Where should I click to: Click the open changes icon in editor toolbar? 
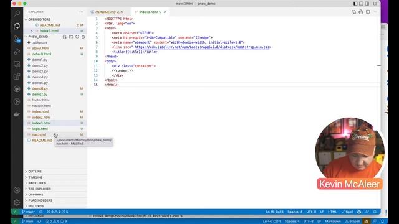point(354,12)
